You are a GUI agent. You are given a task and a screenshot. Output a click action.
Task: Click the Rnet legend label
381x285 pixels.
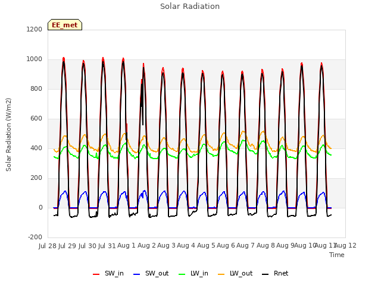pyautogui.click(x=281, y=273)
